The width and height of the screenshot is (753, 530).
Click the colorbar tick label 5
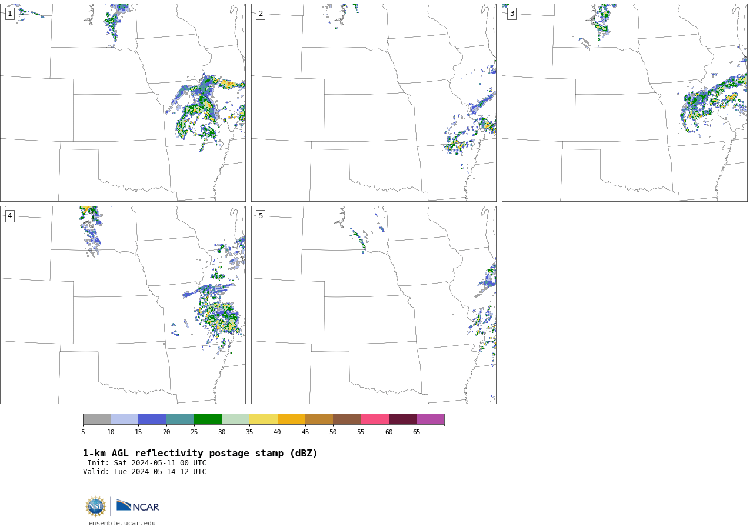point(83,432)
